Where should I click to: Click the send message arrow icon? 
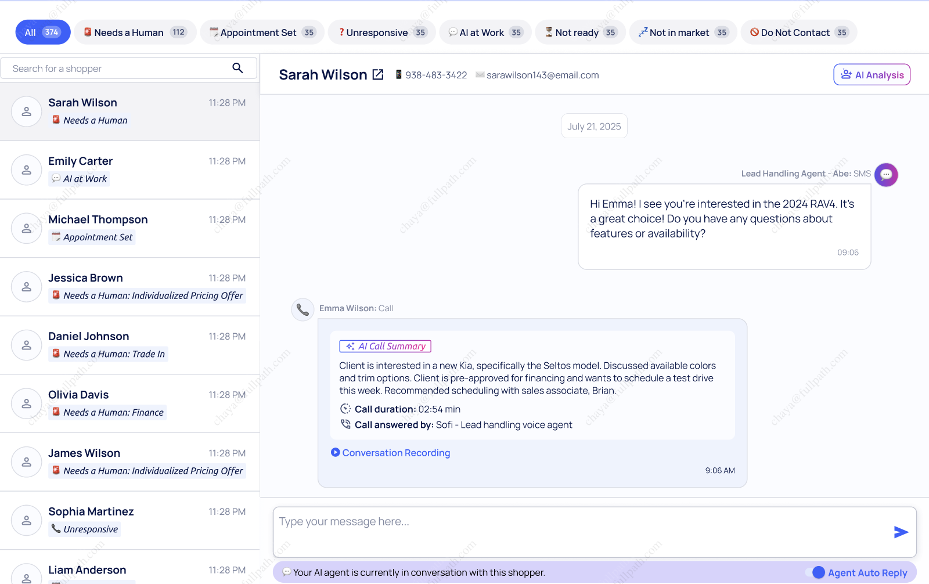(x=901, y=532)
